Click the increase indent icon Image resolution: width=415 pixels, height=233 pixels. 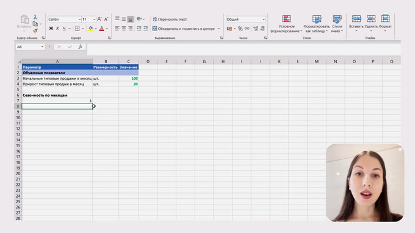tap(146, 29)
